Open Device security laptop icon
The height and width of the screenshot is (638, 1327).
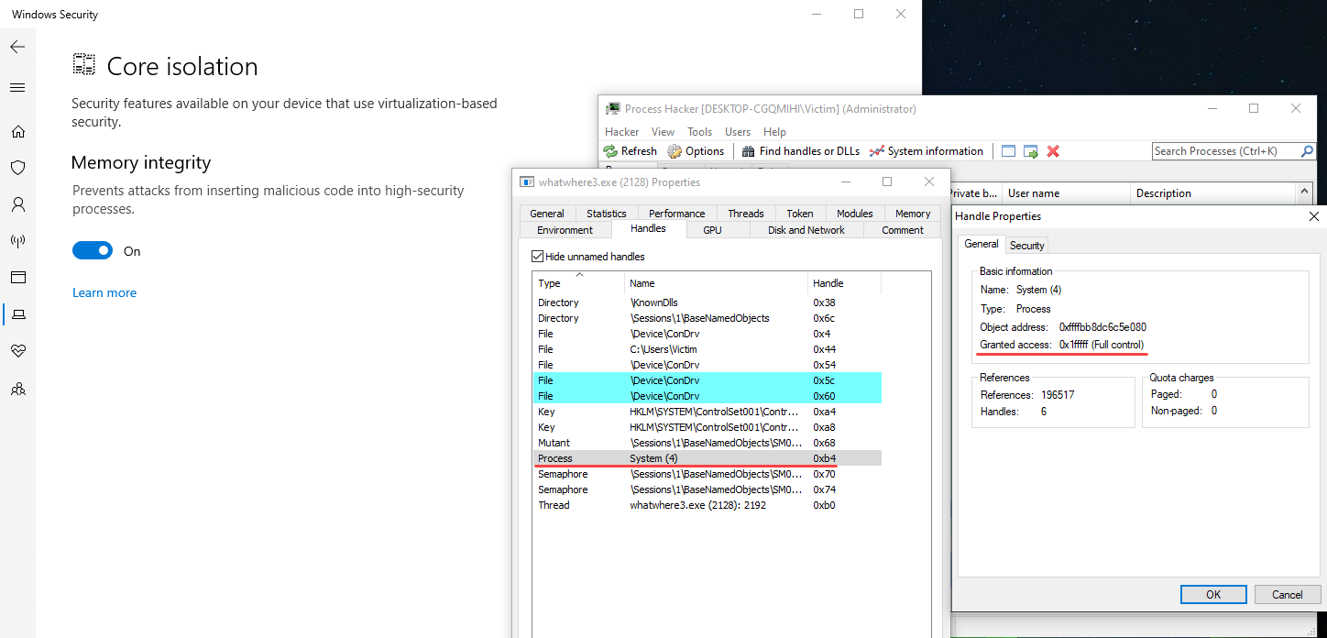(17, 314)
